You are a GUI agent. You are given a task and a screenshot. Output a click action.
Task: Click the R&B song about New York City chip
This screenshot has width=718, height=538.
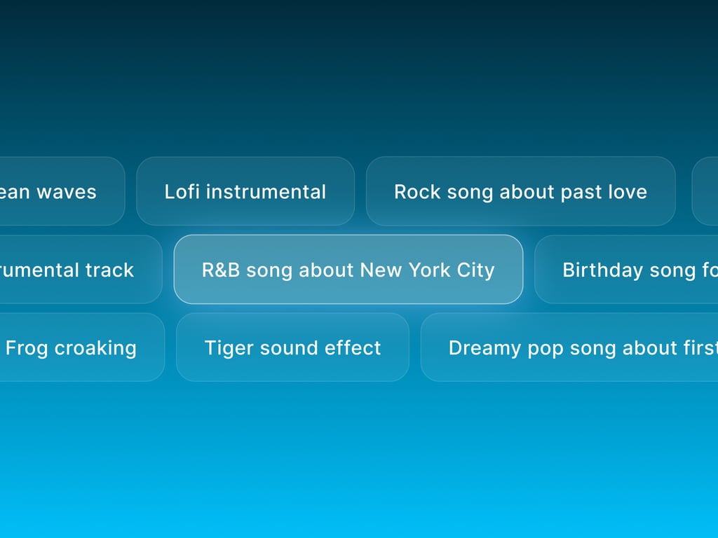[348, 270]
